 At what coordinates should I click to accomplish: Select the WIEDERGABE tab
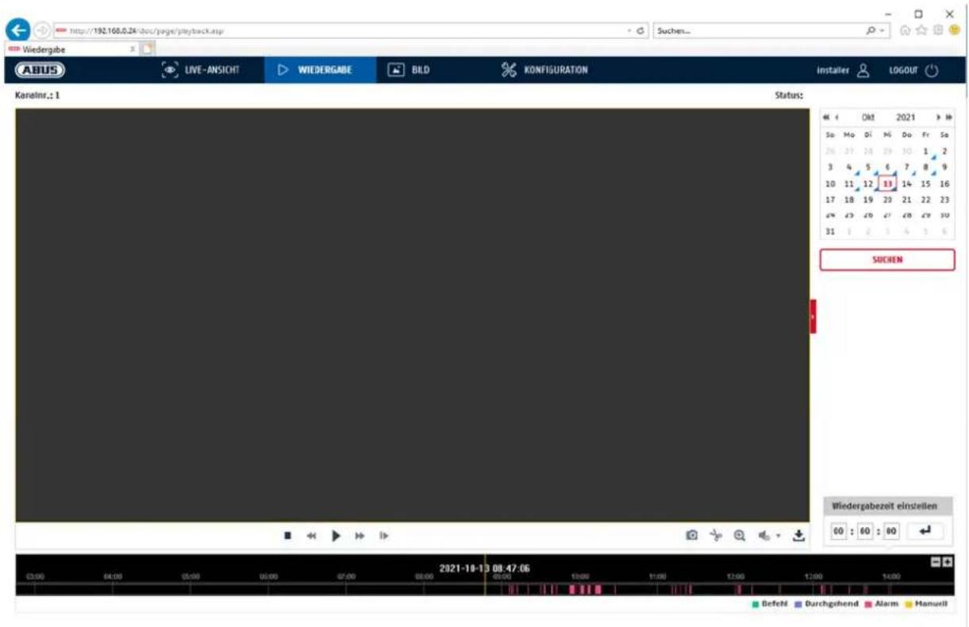point(315,70)
